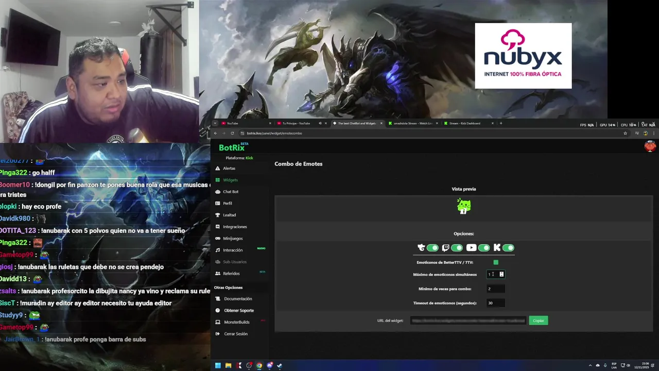The width and height of the screenshot is (659, 371).
Task: Click Cerrar Sesión to log out
Action: [x=236, y=334]
